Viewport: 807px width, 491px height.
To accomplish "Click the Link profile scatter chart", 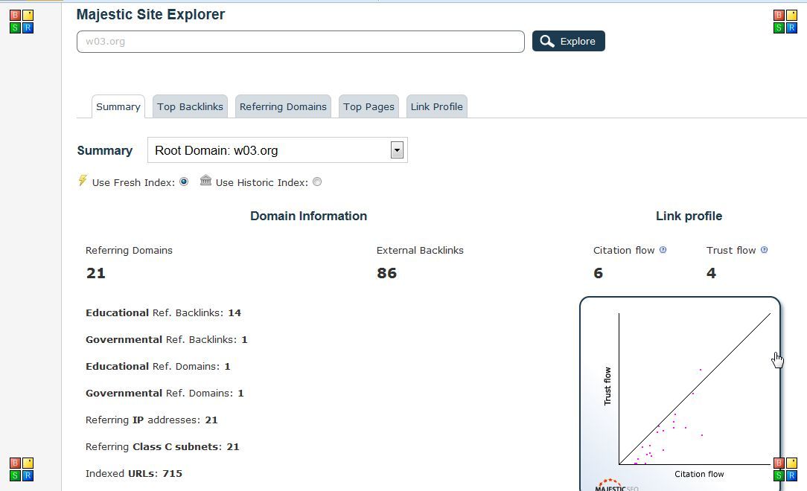I will tap(680, 394).
